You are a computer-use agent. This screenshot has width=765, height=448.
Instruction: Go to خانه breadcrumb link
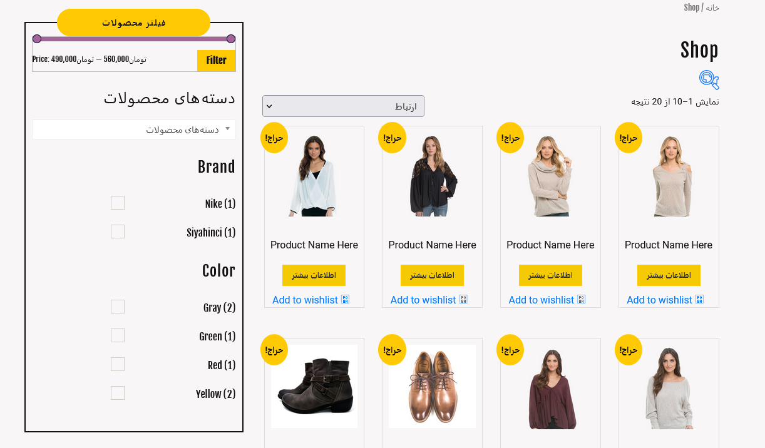[x=712, y=8]
